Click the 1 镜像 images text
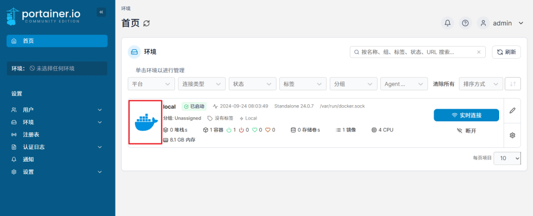The image size is (533, 216). coord(349,130)
